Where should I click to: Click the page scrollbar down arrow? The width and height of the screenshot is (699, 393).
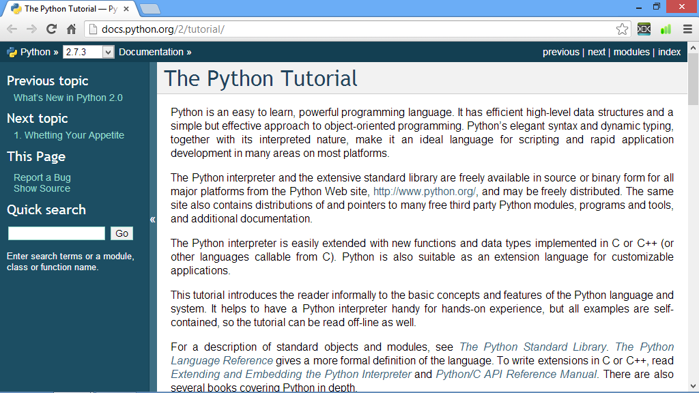point(694,386)
